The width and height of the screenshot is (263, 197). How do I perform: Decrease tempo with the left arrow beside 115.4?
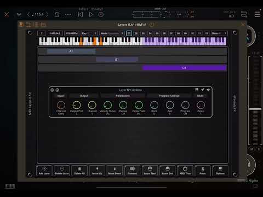pos(28,14)
